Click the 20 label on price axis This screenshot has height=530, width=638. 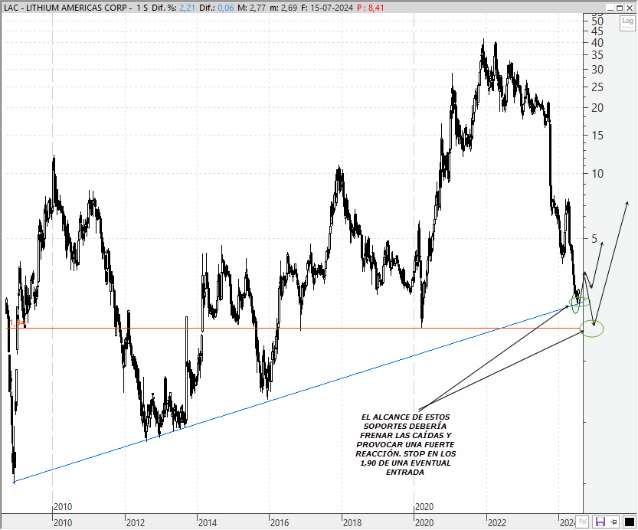(597, 108)
